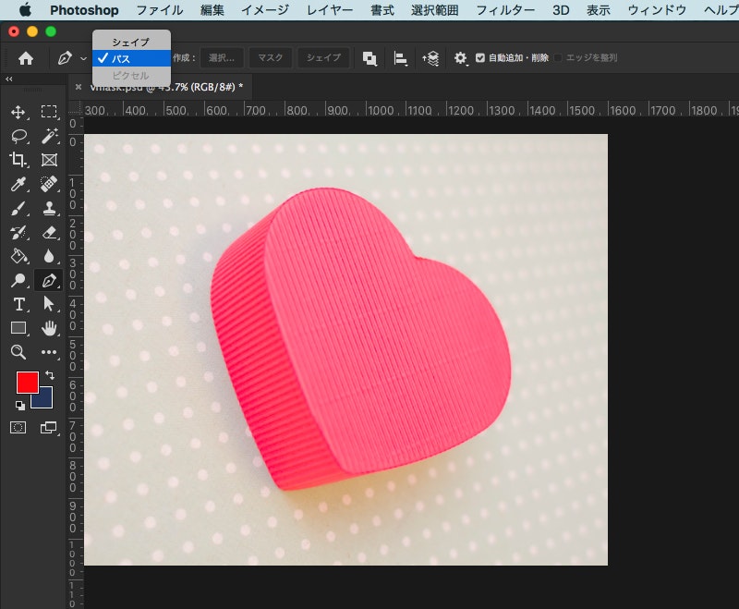Screen dimensions: 739x609
Task: Select the Pen tool in toolbox
Action: pyautogui.click(x=49, y=280)
